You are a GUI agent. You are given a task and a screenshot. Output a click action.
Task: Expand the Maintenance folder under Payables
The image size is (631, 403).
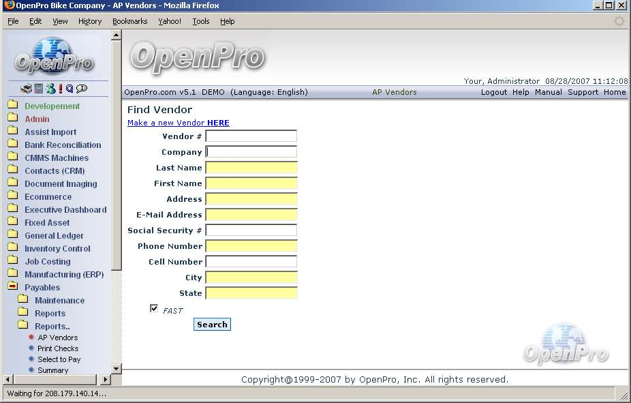(x=22, y=300)
